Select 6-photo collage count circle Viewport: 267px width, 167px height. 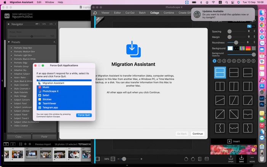point(234,61)
